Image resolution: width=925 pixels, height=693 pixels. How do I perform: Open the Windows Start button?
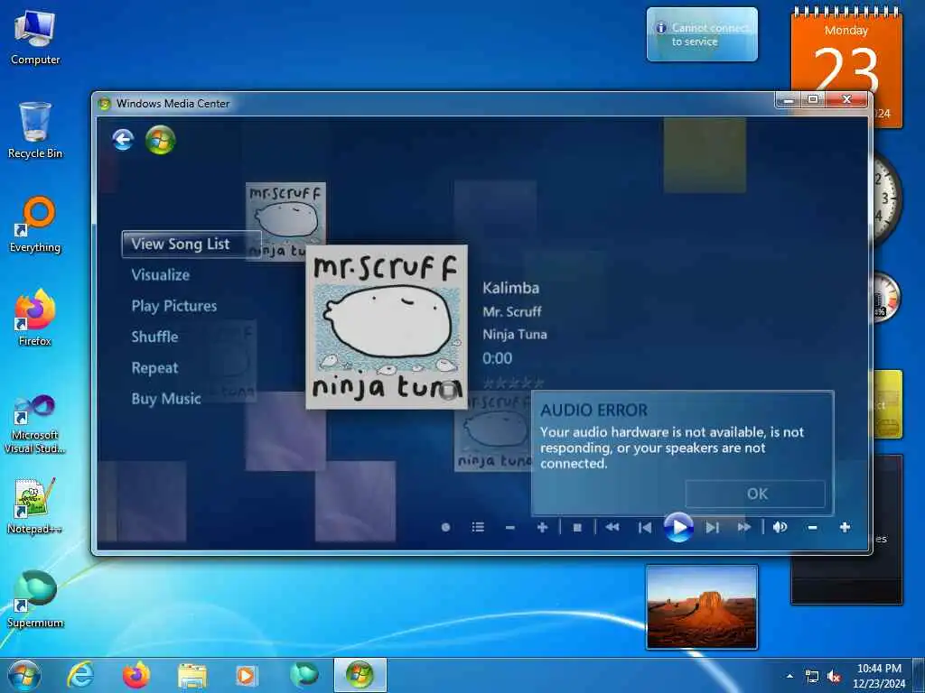coord(24,675)
